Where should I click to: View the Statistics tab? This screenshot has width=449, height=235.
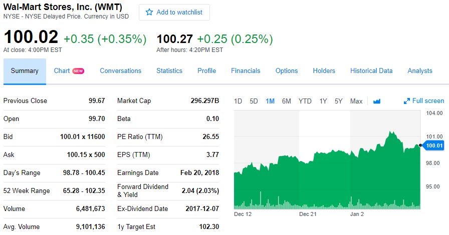tap(169, 71)
